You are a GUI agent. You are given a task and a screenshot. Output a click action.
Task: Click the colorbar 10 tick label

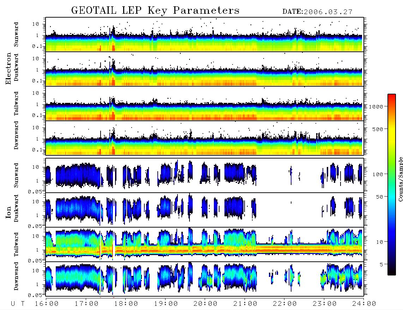click(379, 242)
